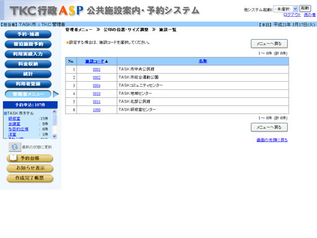Click the ログアウト link
Viewport: 317px width, 238px height.
click(x=292, y=15)
